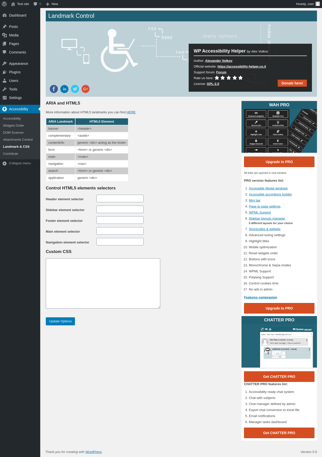Image resolution: width=322 pixels, height=457 pixels.
Task: Open user avatar in admin bar
Action: (x=318, y=4)
